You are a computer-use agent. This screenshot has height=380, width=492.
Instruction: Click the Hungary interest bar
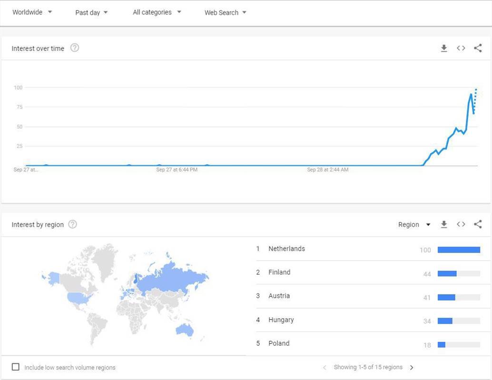[x=445, y=321]
